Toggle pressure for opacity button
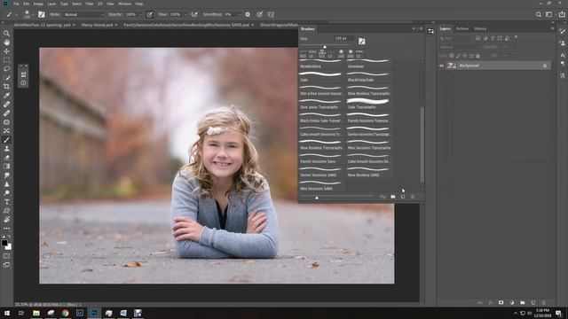The width and height of the screenshot is (568, 319). [x=150, y=14]
